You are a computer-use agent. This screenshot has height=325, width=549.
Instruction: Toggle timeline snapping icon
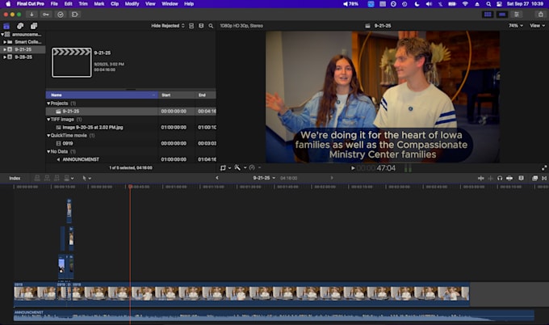click(509, 178)
